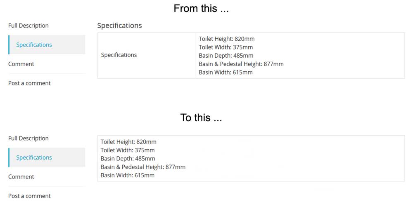Click the Specifications heading above the table
The height and width of the screenshot is (214, 413).
[119, 26]
